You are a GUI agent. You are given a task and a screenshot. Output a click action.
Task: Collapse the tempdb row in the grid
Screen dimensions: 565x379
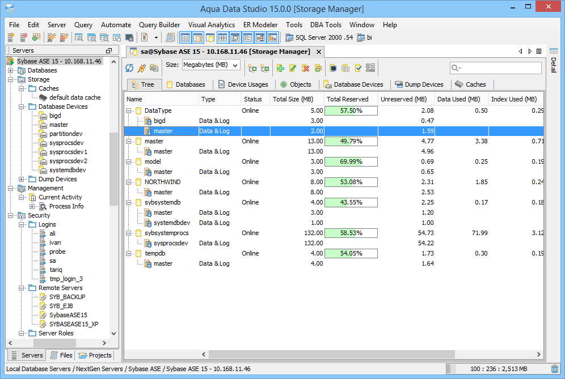(130, 253)
